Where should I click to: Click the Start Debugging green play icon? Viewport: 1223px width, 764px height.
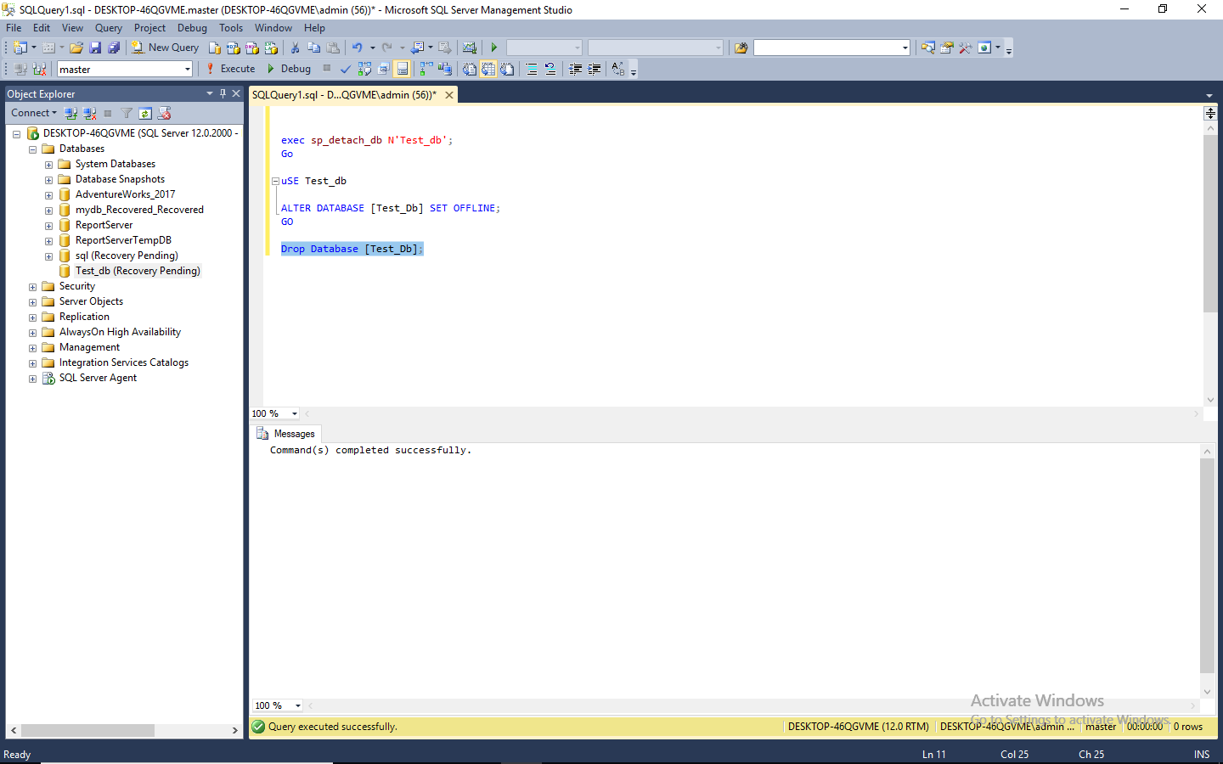pyautogui.click(x=493, y=48)
